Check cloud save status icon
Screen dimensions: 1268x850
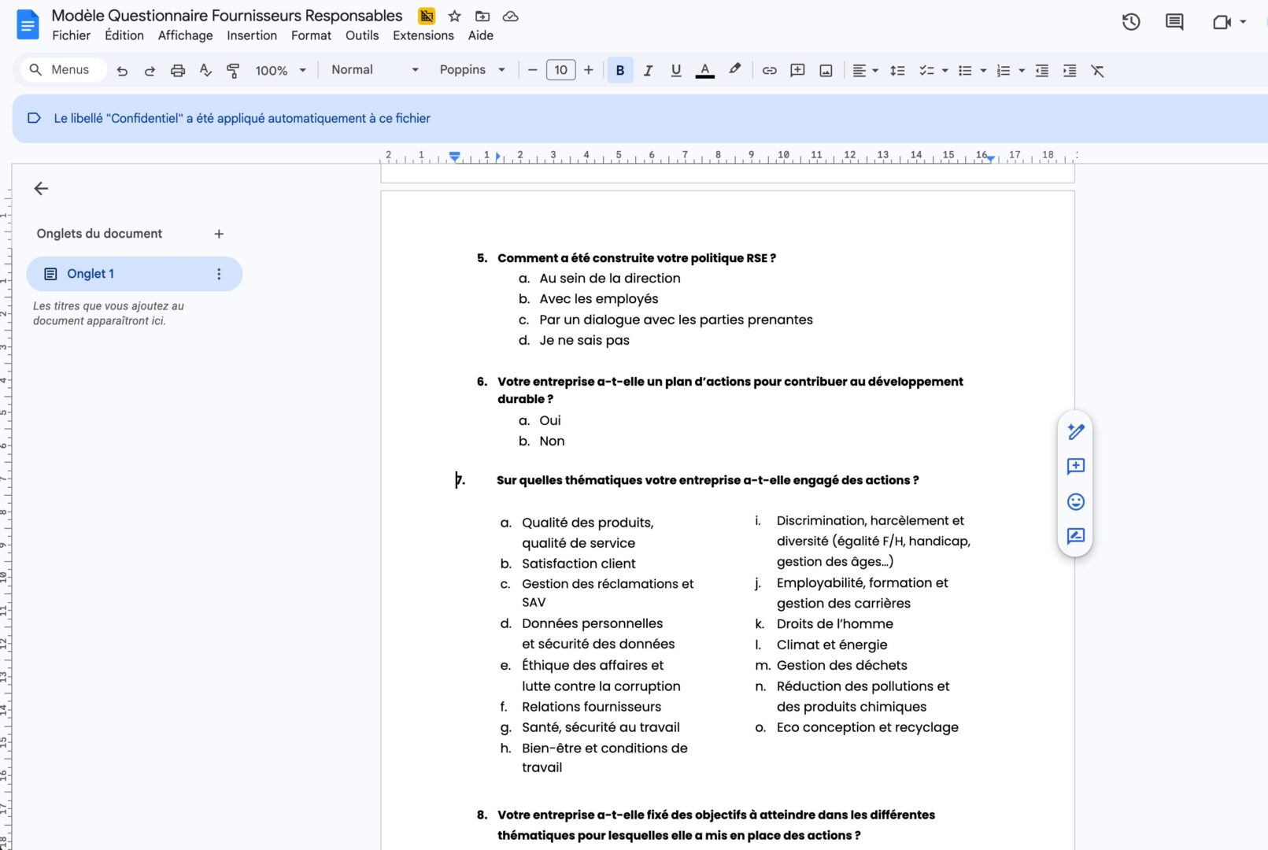[x=511, y=16]
